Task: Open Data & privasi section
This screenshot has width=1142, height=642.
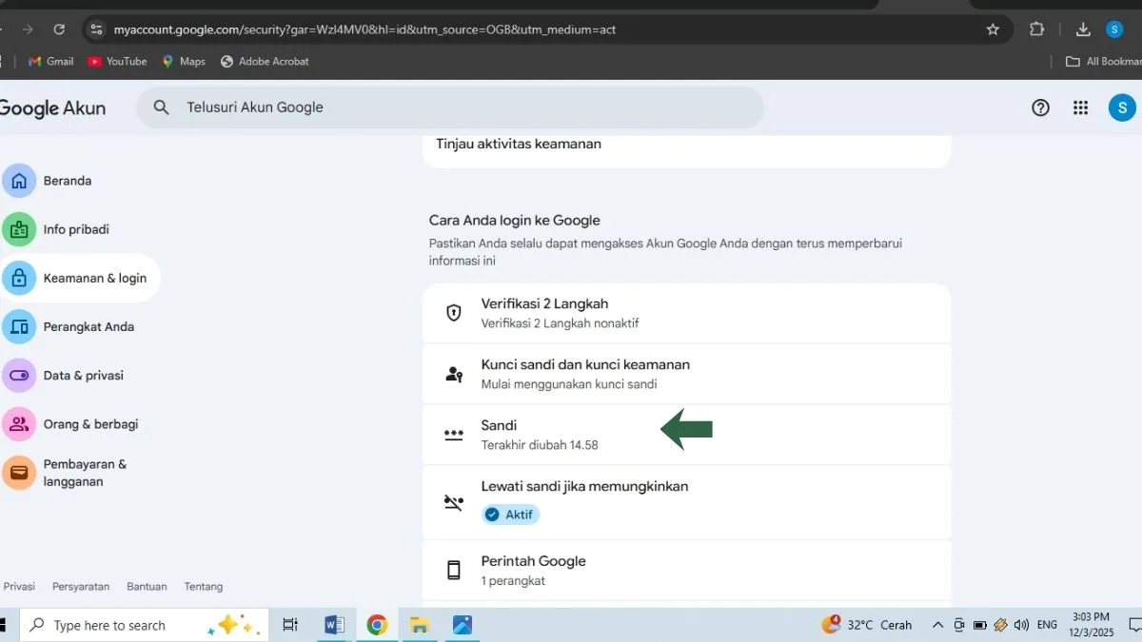Action: tap(83, 376)
